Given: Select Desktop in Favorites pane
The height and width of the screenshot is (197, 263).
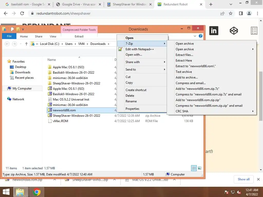Looking at the screenshot, I should coord(21,67).
